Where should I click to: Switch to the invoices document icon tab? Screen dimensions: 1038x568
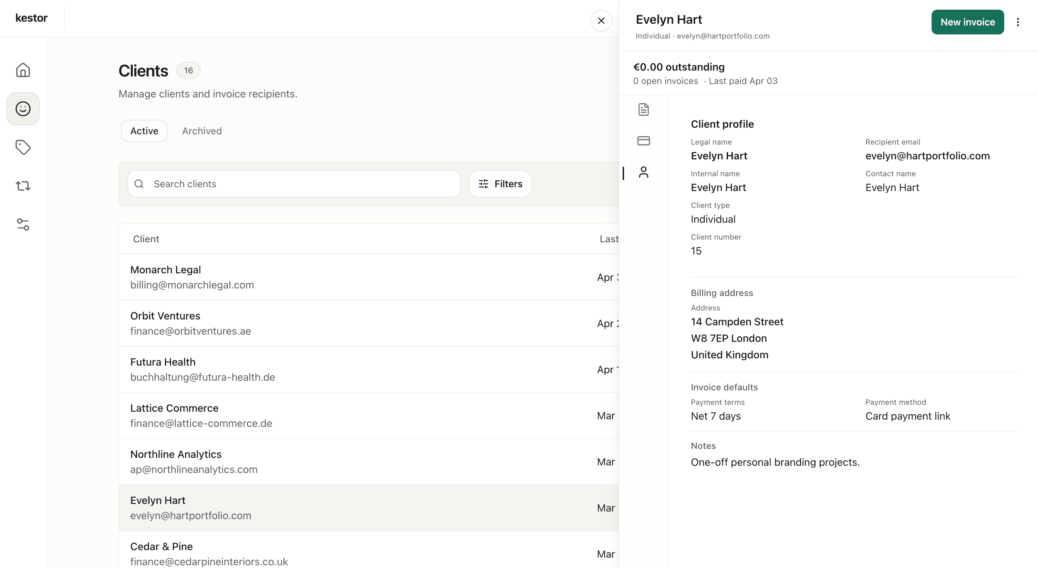click(x=643, y=109)
